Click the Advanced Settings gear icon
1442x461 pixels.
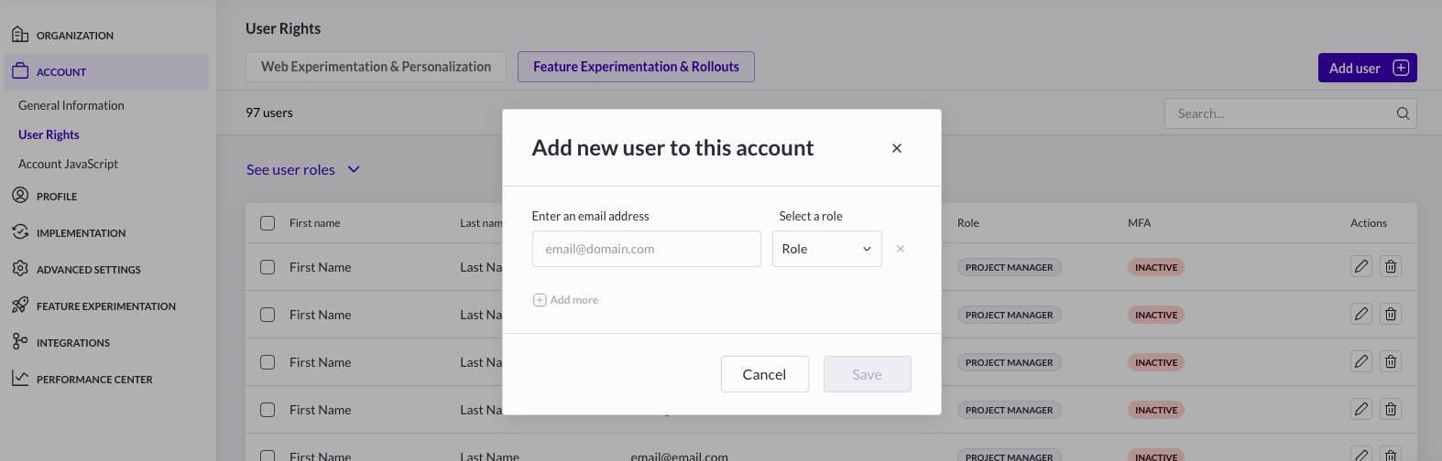click(20, 269)
